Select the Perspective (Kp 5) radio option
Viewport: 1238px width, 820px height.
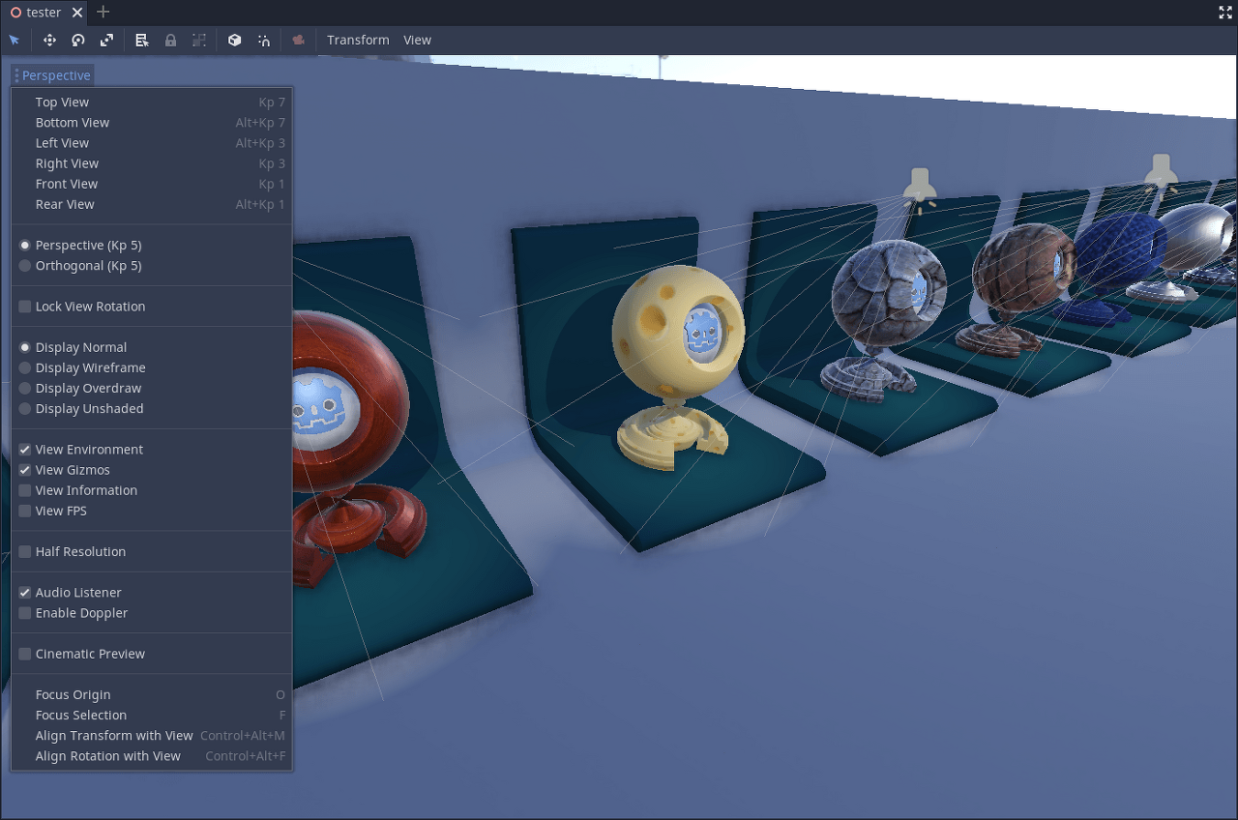(152, 245)
